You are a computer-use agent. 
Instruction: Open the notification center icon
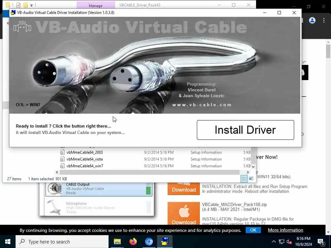pyautogui.click(x=321, y=242)
